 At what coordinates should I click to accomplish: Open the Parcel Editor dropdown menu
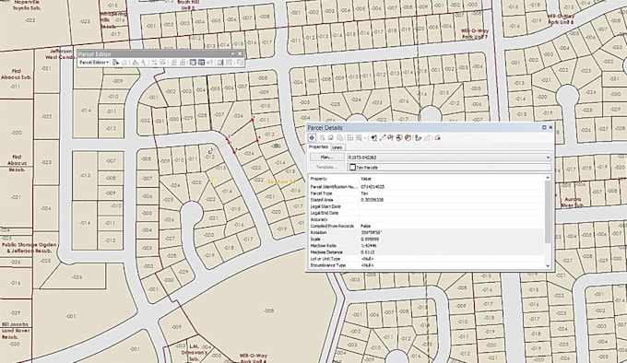pos(94,63)
